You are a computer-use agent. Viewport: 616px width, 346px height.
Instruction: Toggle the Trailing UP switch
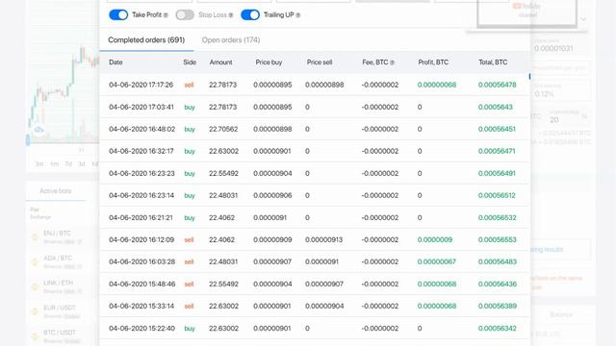[250, 15]
